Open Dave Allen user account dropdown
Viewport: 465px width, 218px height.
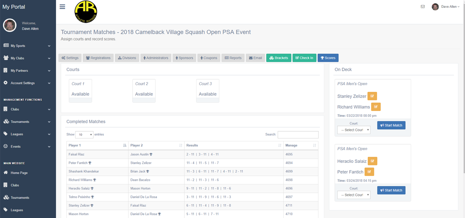click(446, 7)
